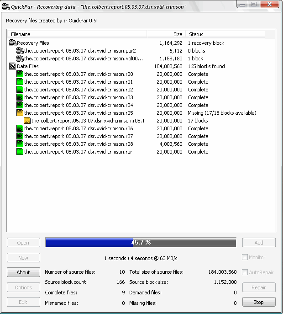The width and height of the screenshot is (283, 314).
Task: Click the 'Source block count:' label
Action: pos(66,282)
